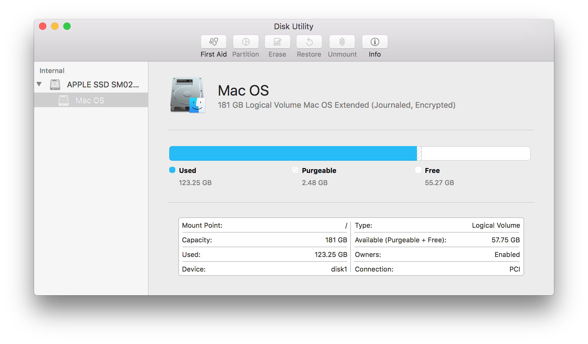Click the Mac OS volume icon in sidebar
The height and width of the screenshot is (344, 588).
[64, 100]
